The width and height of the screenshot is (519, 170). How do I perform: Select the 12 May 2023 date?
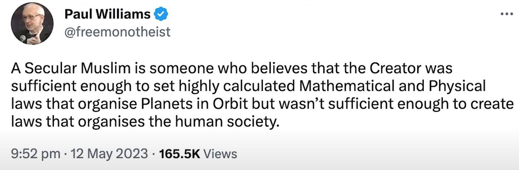(109, 154)
